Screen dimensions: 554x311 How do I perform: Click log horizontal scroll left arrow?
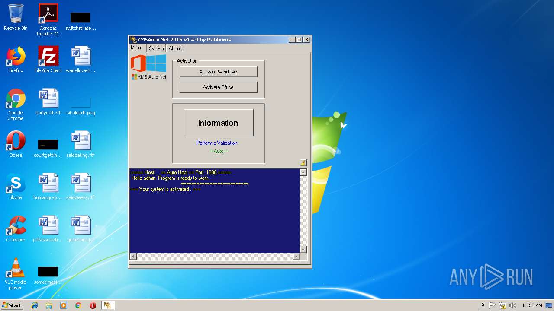133,257
